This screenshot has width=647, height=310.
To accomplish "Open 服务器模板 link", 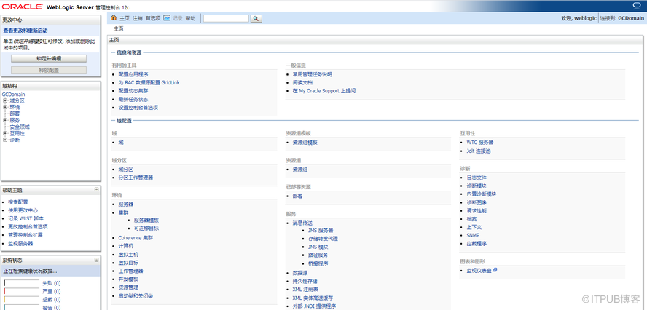I will pyautogui.click(x=146, y=220).
